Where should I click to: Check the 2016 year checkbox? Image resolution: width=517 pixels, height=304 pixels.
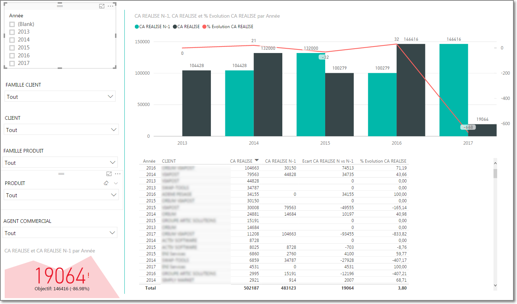12,56
